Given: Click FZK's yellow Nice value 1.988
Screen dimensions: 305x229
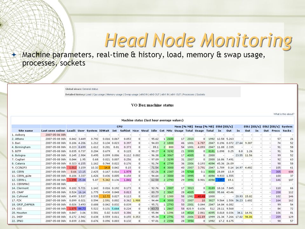Looking at the screenshot, I should (136, 200).
